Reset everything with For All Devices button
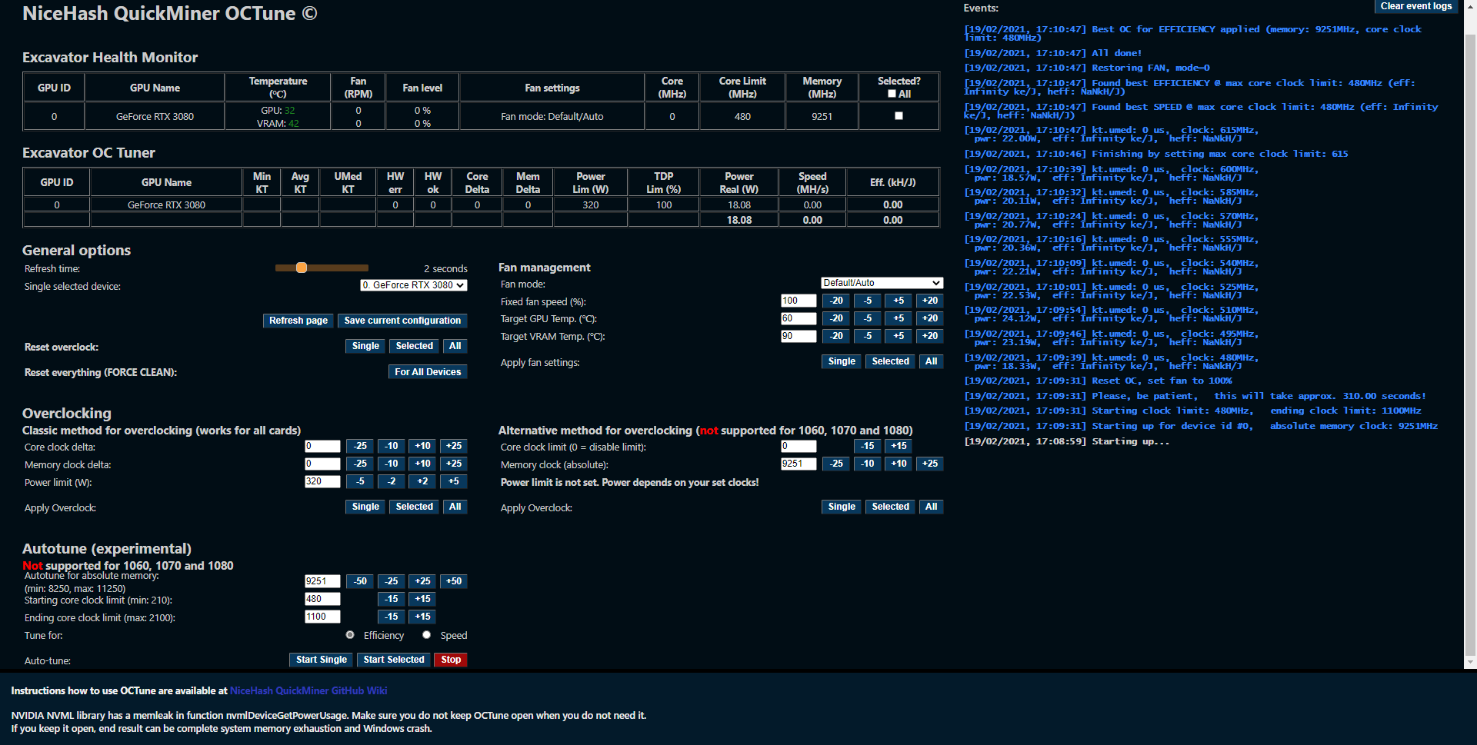Screen dimensions: 1477x745 427,371
